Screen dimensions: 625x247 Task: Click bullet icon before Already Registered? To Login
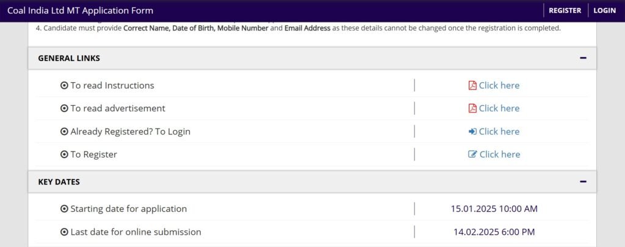(x=64, y=131)
